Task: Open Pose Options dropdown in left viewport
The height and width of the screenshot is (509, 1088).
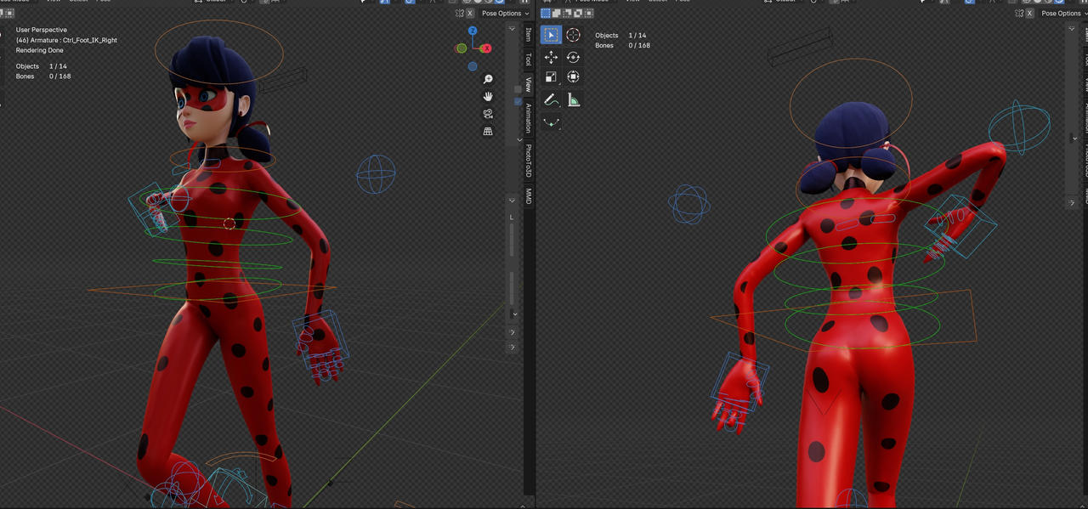Action: click(505, 14)
